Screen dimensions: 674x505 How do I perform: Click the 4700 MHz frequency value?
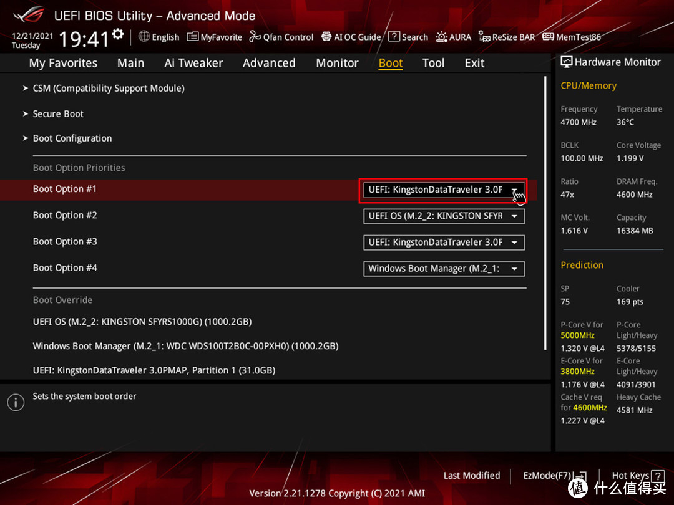pos(578,122)
